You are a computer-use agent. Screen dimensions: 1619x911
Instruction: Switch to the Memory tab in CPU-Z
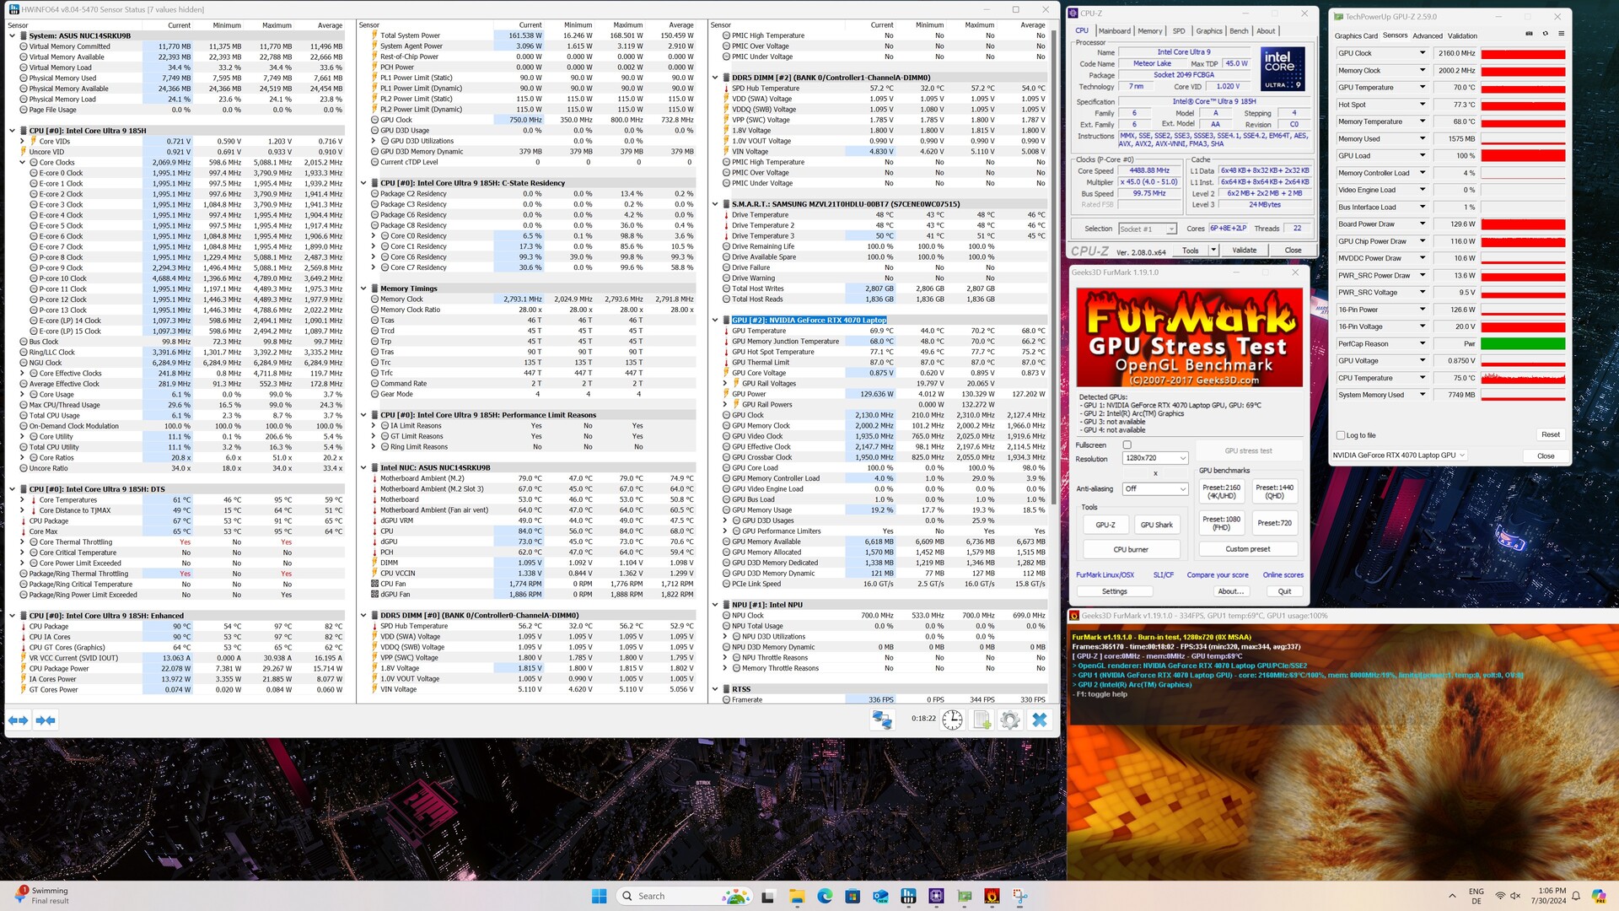point(1149,31)
